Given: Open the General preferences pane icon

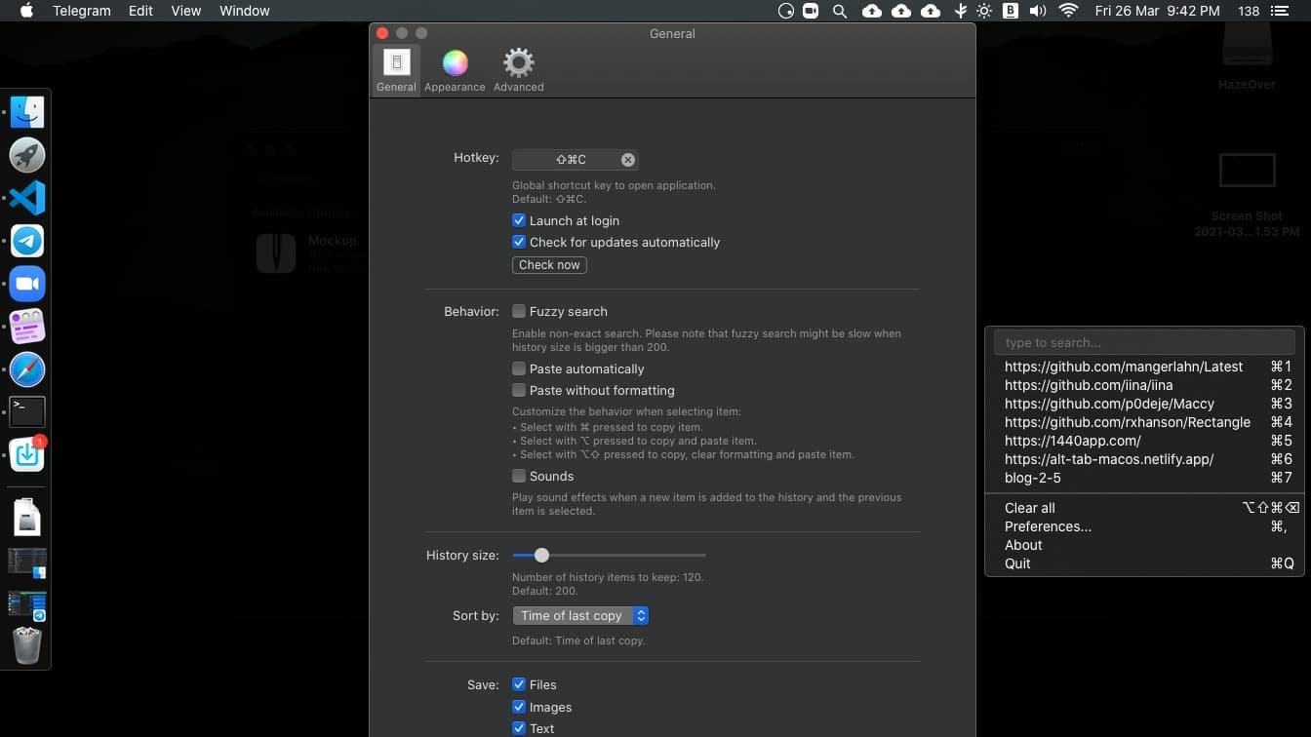Looking at the screenshot, I should click(396, 69).
